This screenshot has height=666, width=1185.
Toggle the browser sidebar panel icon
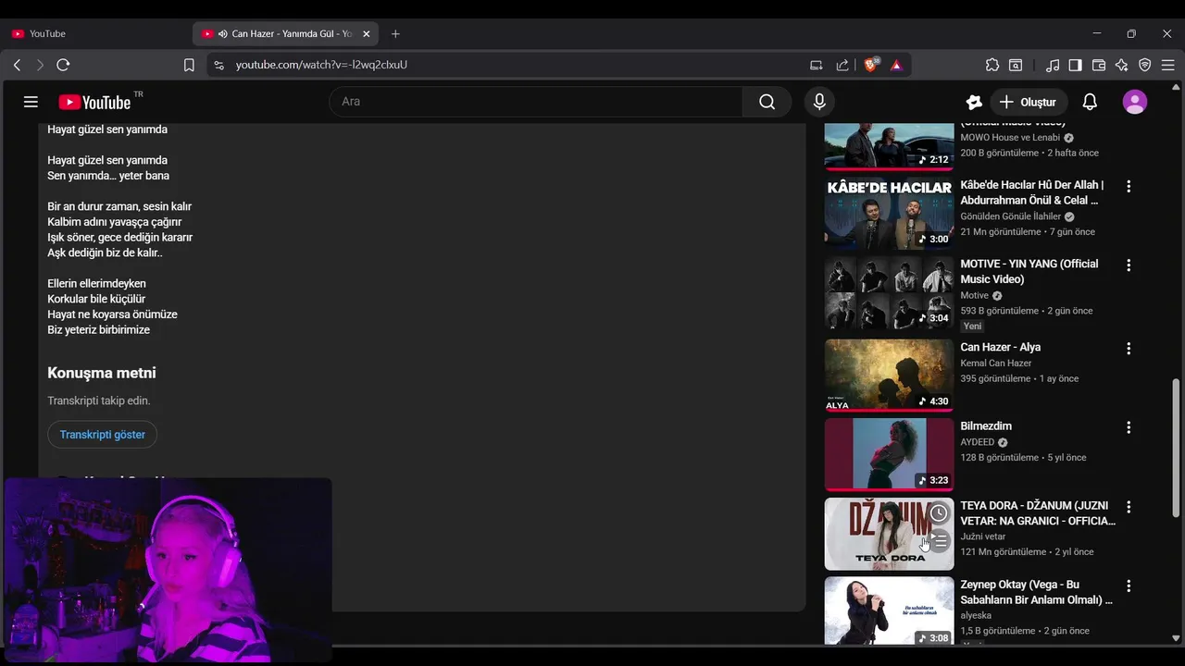point(1076,65)
